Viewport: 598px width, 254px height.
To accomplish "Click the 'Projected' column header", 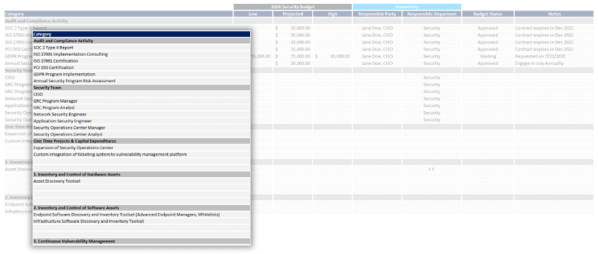I will click(293, 14).
